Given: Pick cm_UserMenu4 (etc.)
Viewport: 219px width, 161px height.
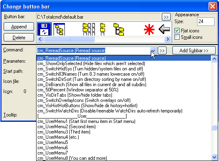Looking at the screenshot, I should coord(124,137).
